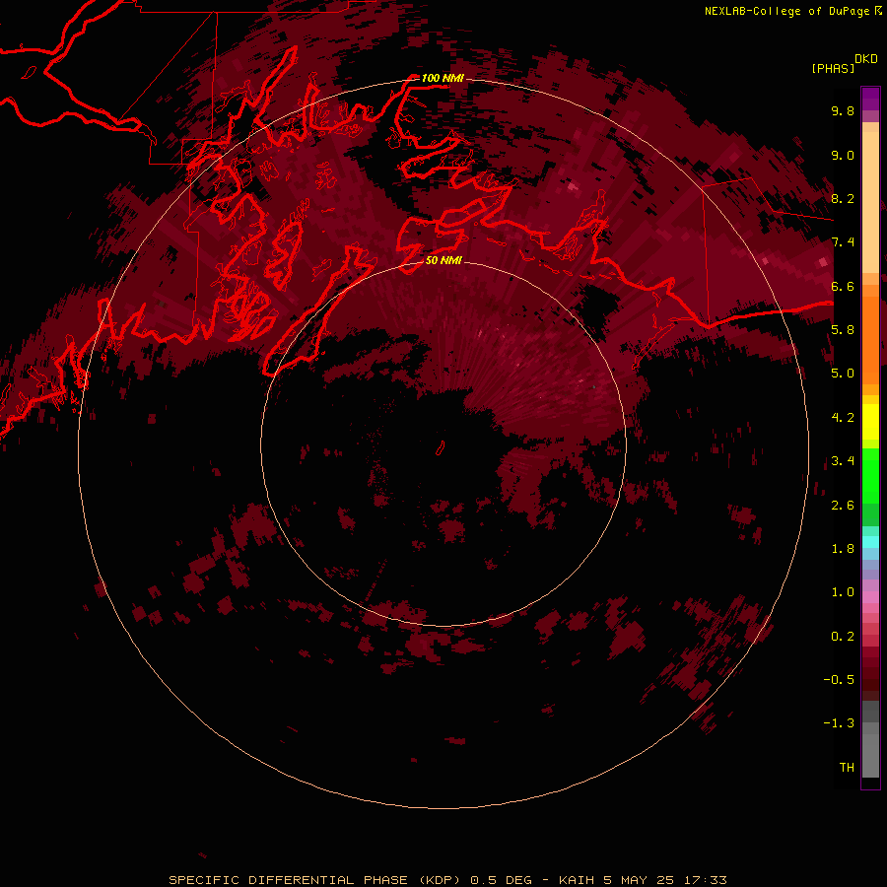Select the 1.8 scale value
The height and width of the screenshot is (887, 887).
pyautogui.click(x=843, y=549)
